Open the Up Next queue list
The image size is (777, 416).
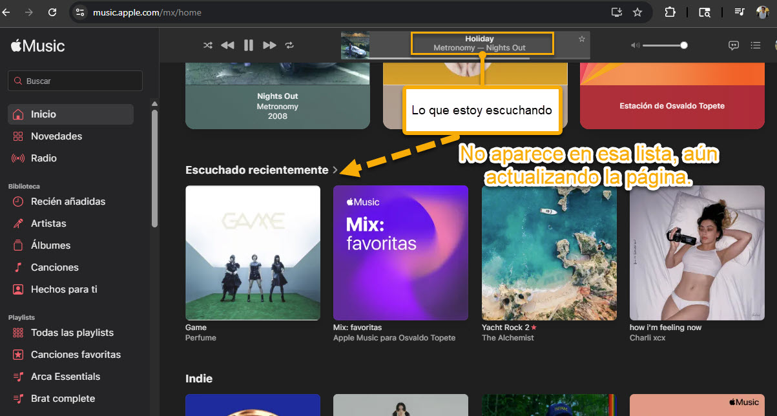[755, 45]
